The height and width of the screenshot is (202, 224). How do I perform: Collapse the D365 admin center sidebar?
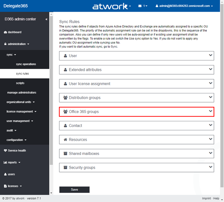pyautogui.click(x=46, y=19)
